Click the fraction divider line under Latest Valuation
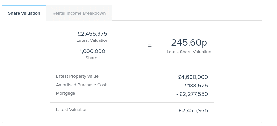The width and height of the screenshot is (277, 126). 92,46
